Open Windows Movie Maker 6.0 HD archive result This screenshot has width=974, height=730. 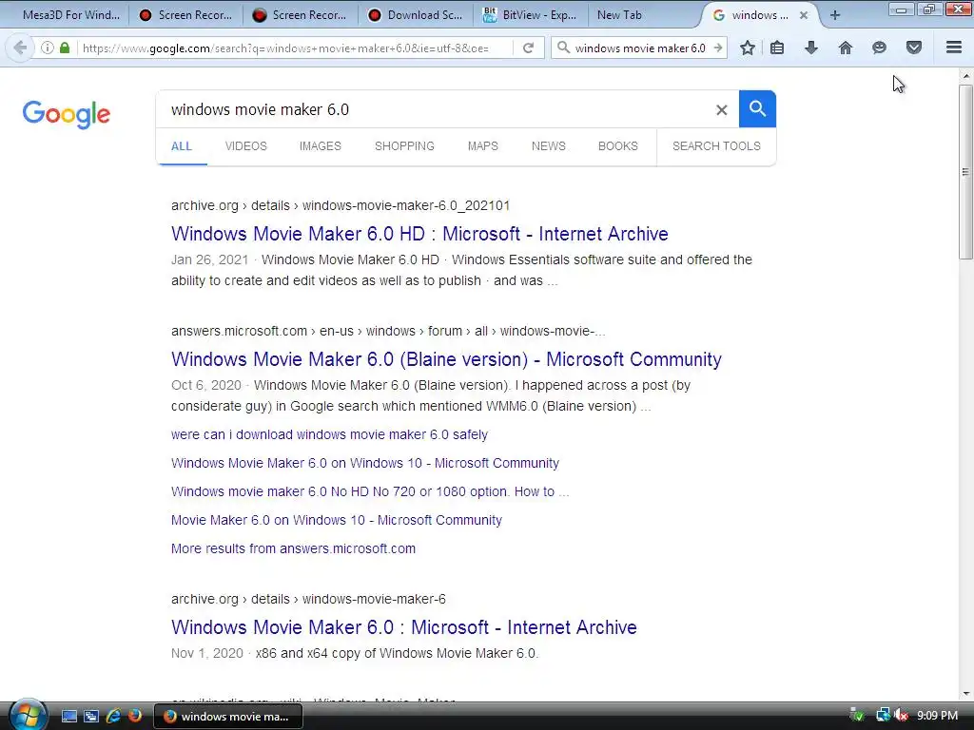pos(419,234)
